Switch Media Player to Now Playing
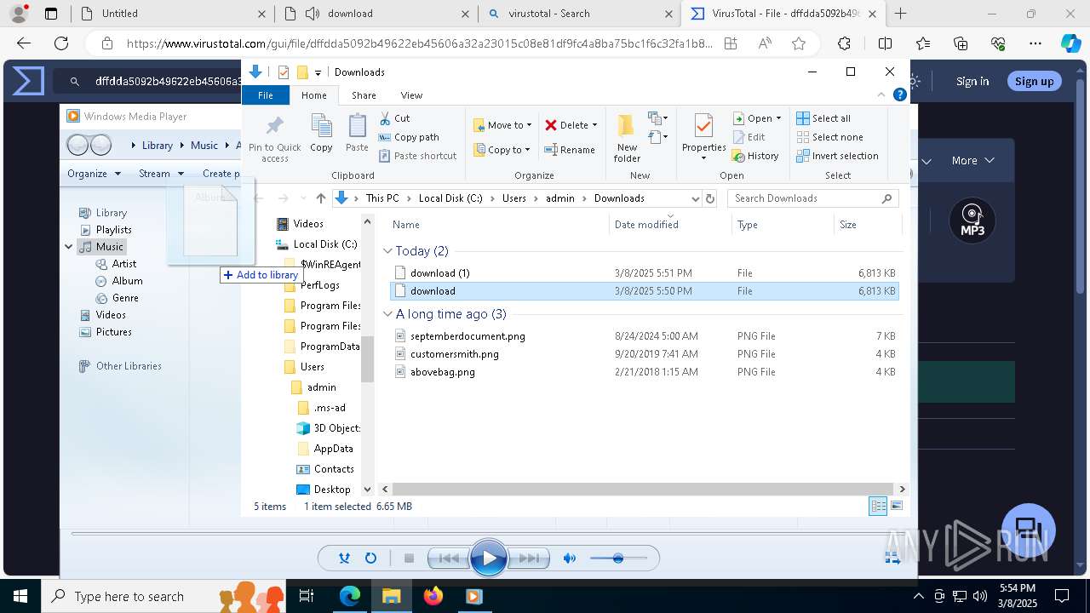The width and height of the screenshot is (1090, 613). click(892, 558)
